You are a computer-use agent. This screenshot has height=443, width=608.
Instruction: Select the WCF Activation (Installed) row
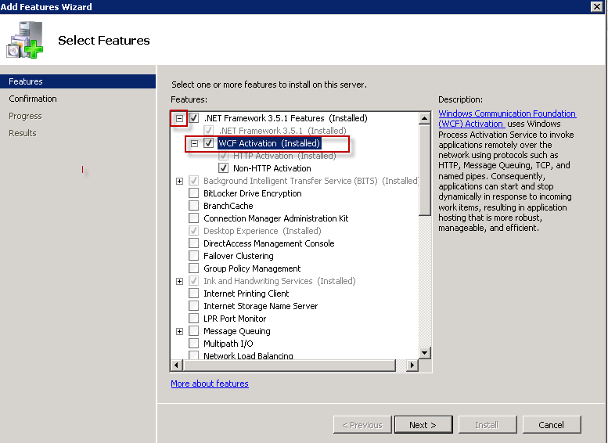pyautogui.click(x=269, y=143)
